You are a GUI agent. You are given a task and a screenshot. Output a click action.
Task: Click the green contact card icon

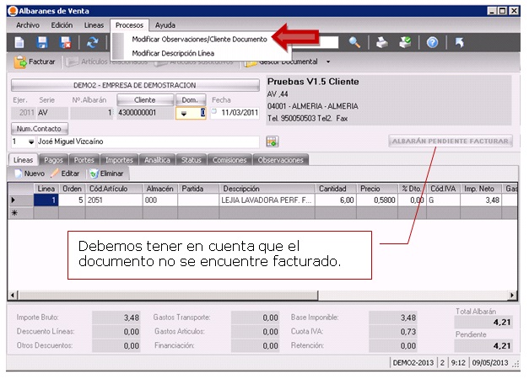click(x=273, y=141)
